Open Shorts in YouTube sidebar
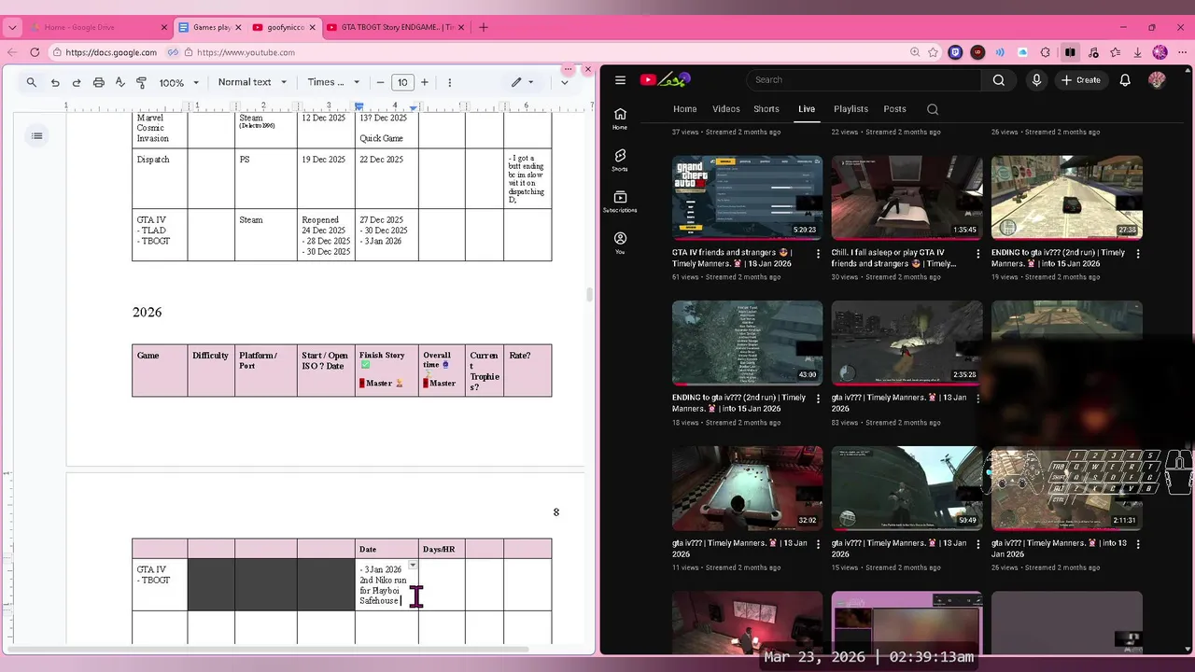Screen dimensions: 1195x672 point(620,161)
